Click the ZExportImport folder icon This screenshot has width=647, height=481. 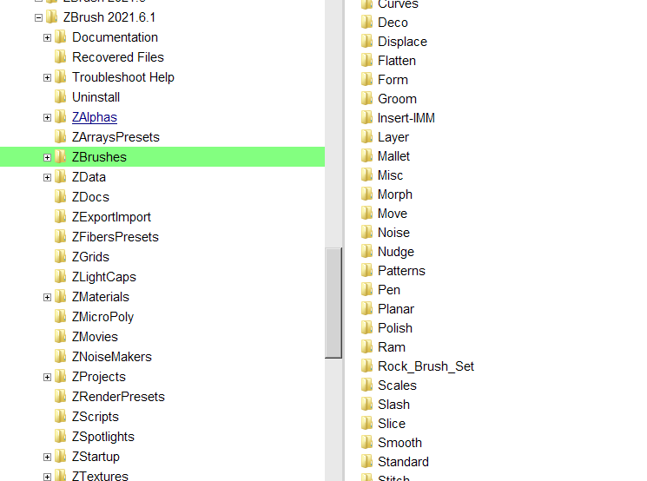point(60,216)
